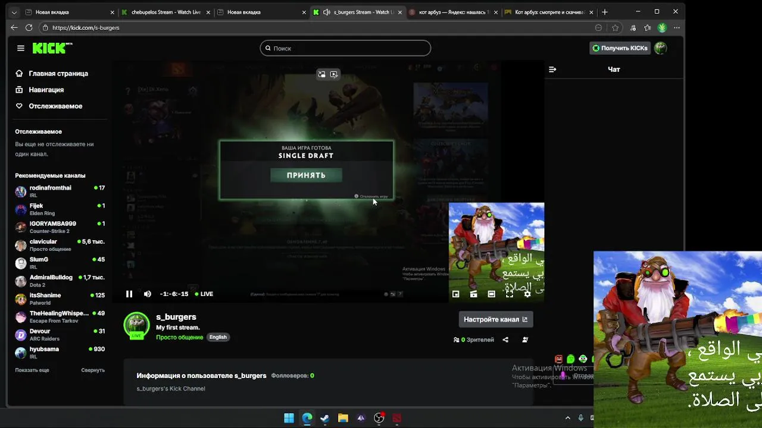The height and width of the screenshot is (428, 762).
Task: Click Свернуть to collapse recommended list
Action: (93, 370)
